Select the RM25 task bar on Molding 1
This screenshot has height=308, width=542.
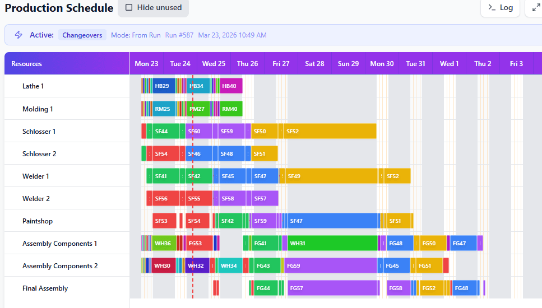click(x=164, y=109)
